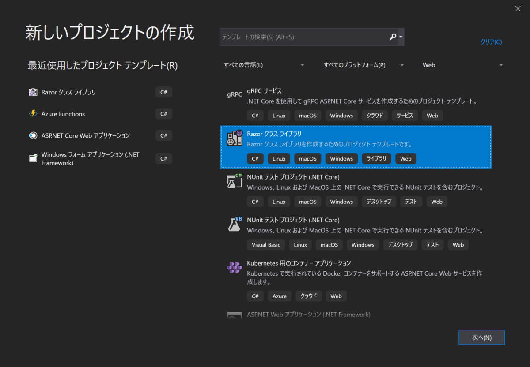Click the 次へ(N) button
Image resolution: width=530 pixels, height=367 pixels.
481,337
